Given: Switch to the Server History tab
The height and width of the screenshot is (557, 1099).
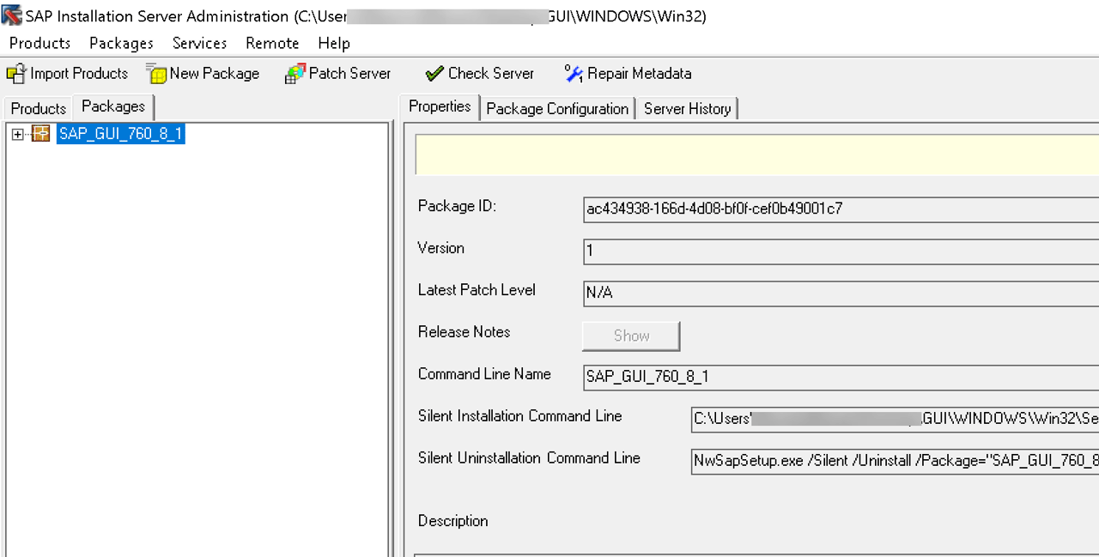Looking at the screenshot, I should 687,108.
